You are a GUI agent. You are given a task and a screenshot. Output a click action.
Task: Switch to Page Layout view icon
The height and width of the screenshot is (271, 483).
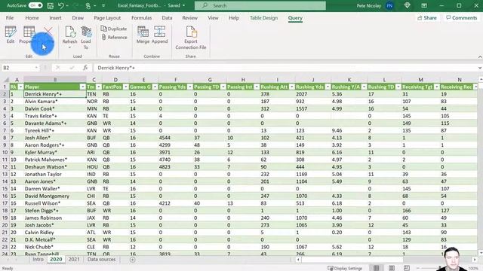pos(392,268)
